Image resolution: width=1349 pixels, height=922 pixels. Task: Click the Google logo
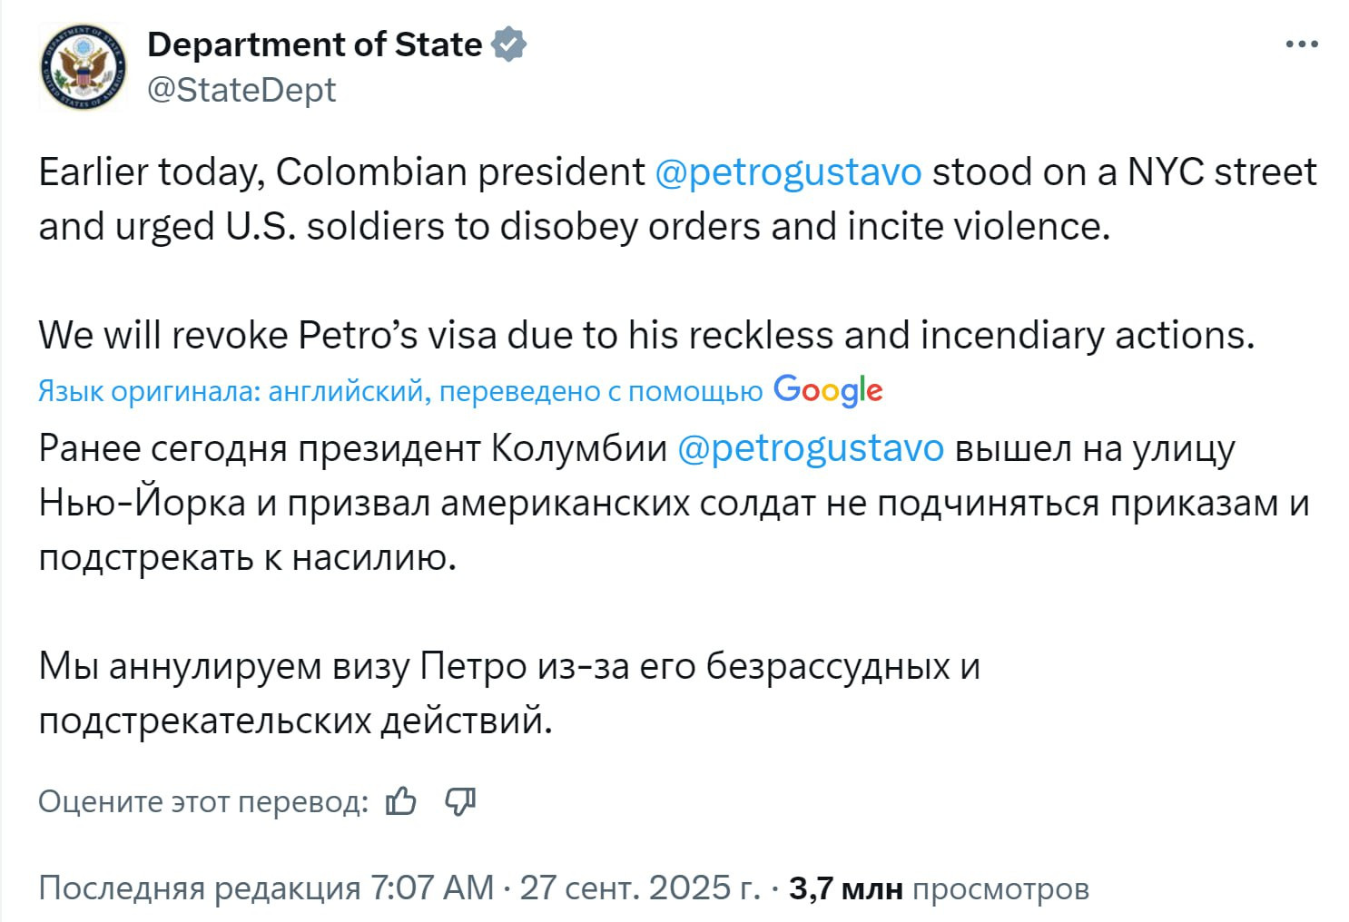click(x=827, y=390)
